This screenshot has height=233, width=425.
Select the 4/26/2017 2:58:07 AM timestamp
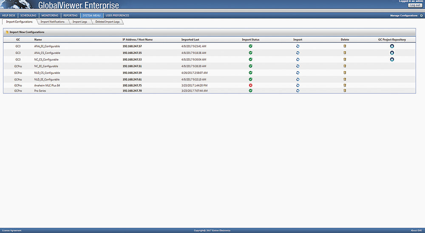pos(195,73)
